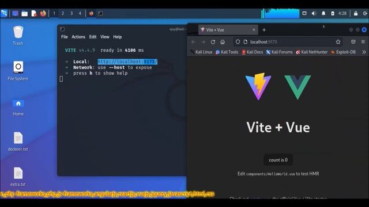Image resolution: width=369 pixels, height=207 pixels.
Task: Bookmark this page with the star
Action: click(x=338, y=42)
